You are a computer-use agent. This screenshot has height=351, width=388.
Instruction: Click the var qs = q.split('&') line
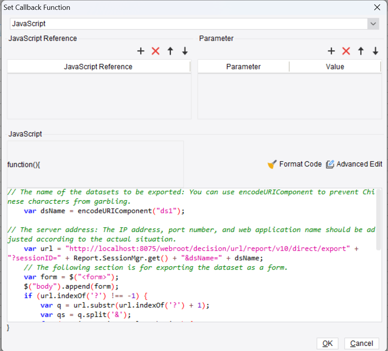tap(86, 314)
